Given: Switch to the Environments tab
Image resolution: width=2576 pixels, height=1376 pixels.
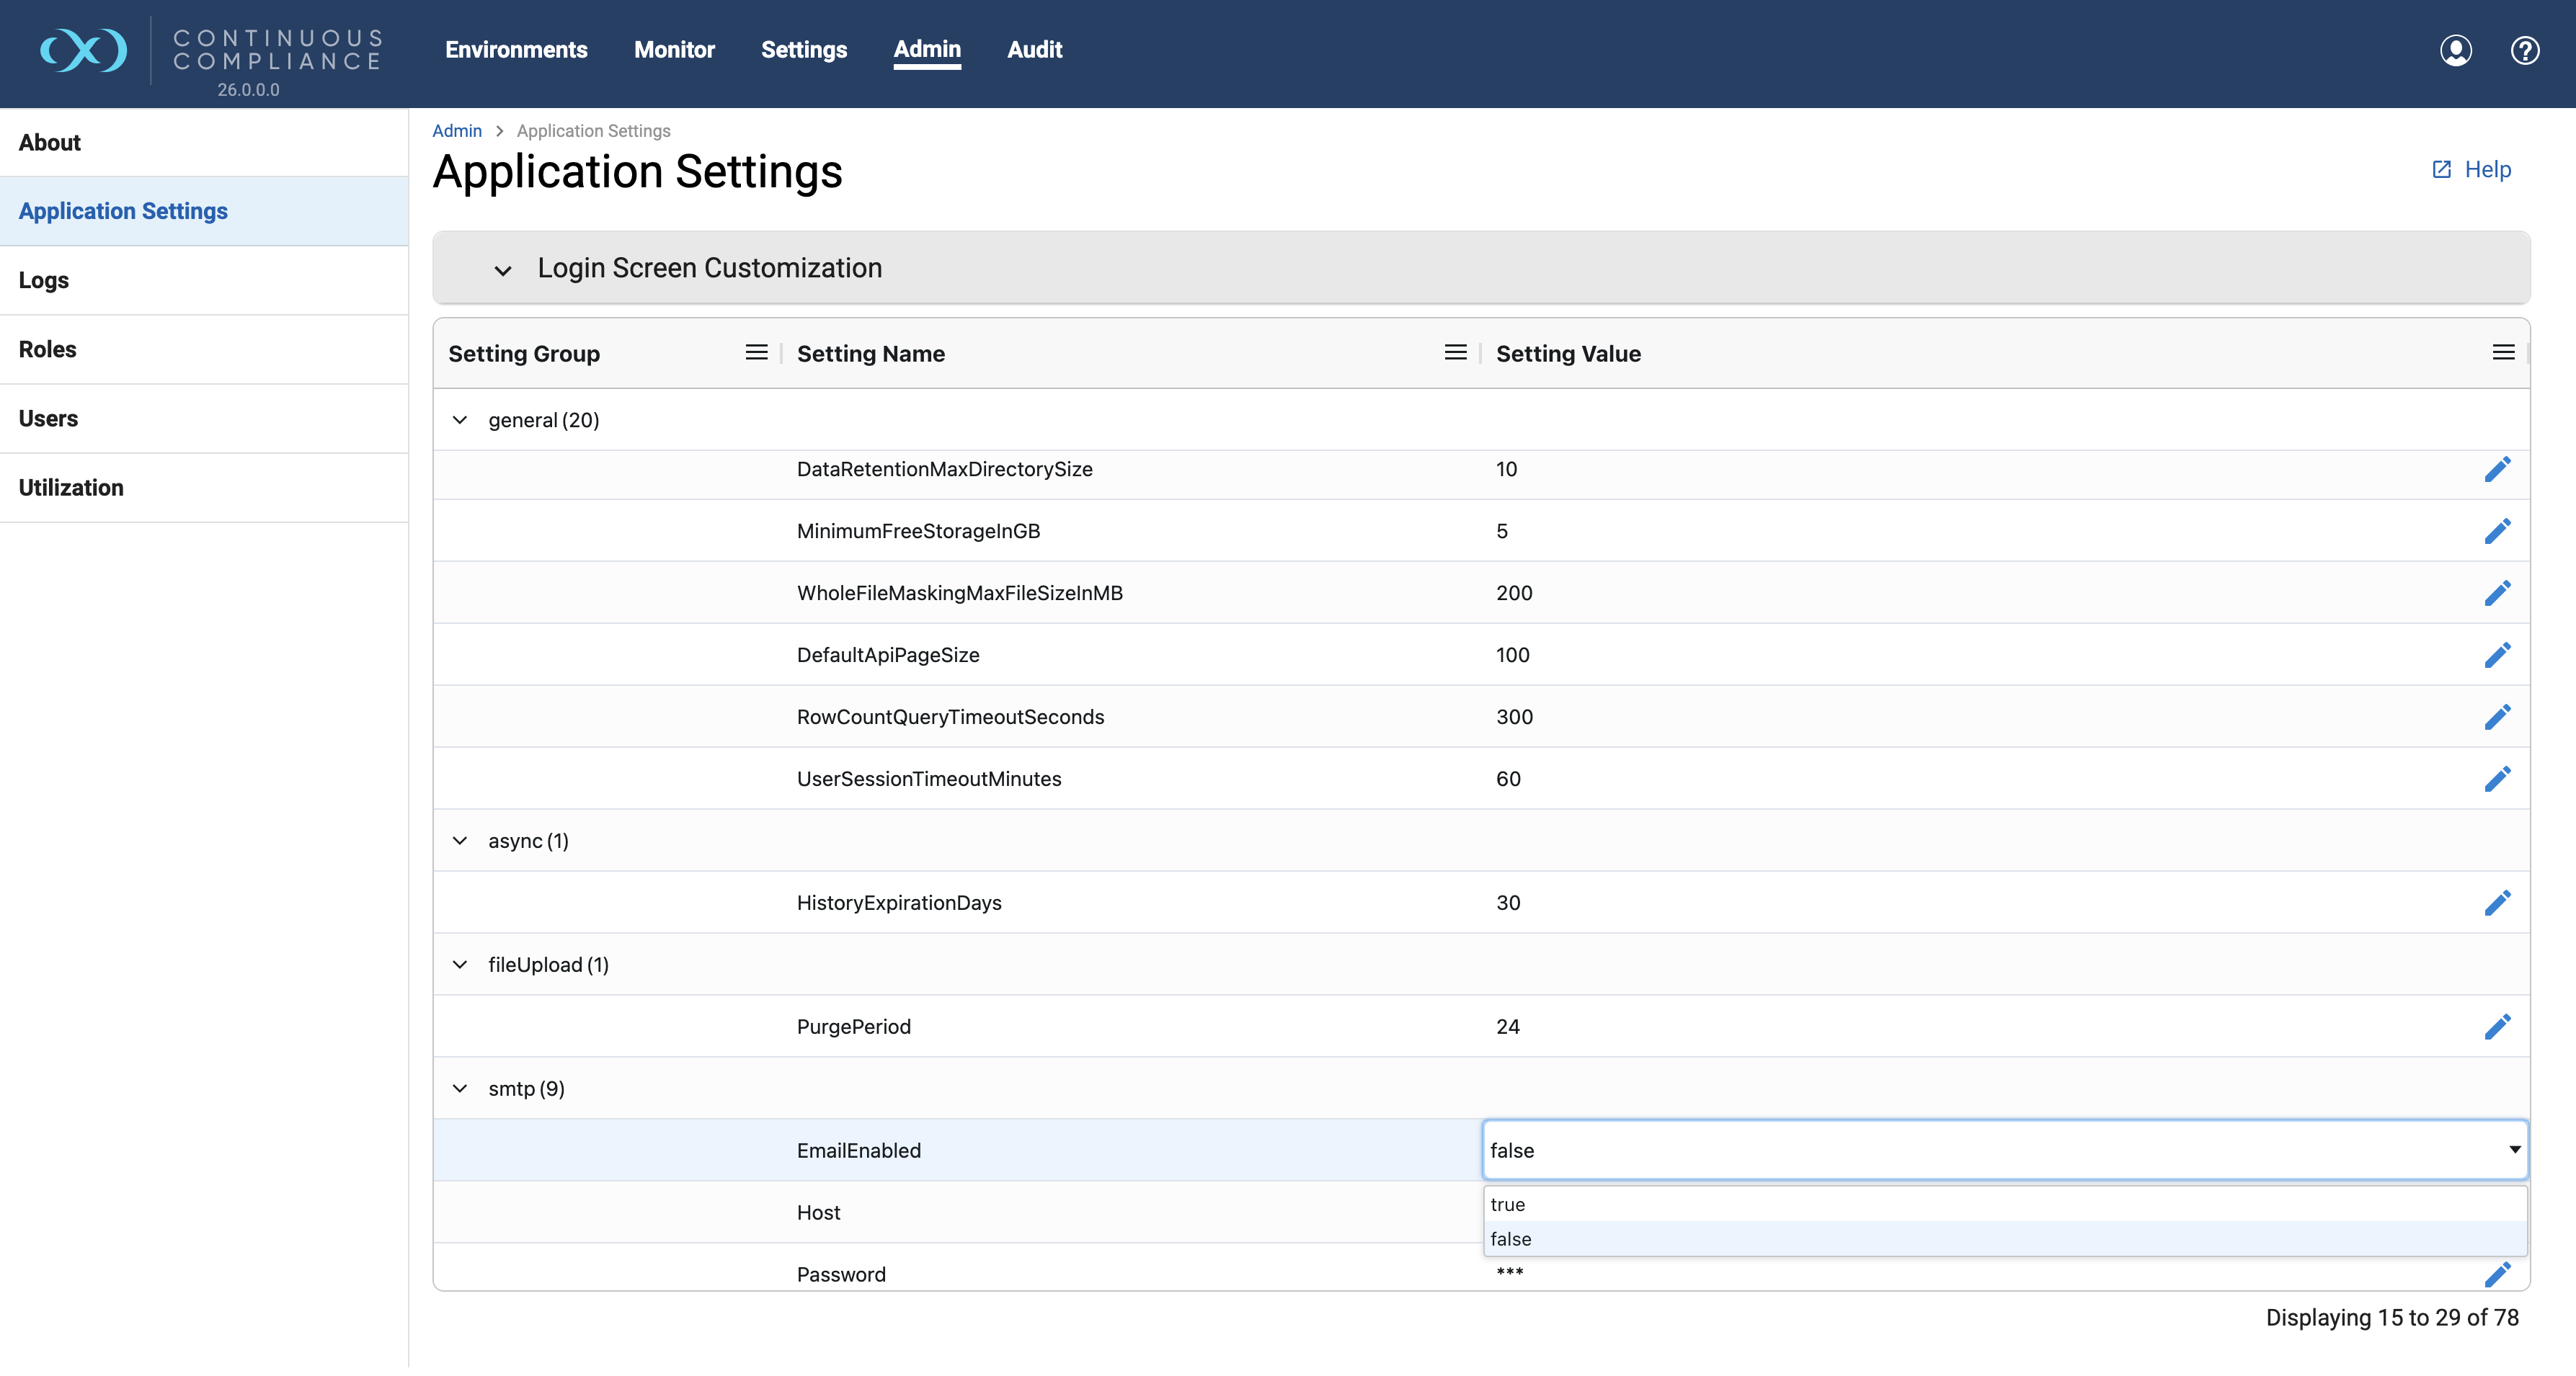Looking at the screenshot, I should (x=516, y=50).
